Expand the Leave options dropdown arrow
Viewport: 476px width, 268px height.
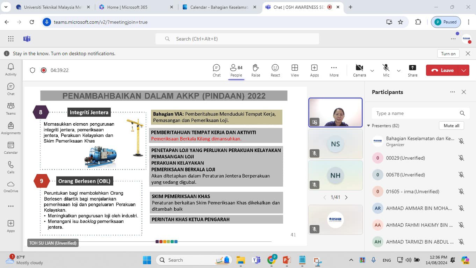(464, 70)
